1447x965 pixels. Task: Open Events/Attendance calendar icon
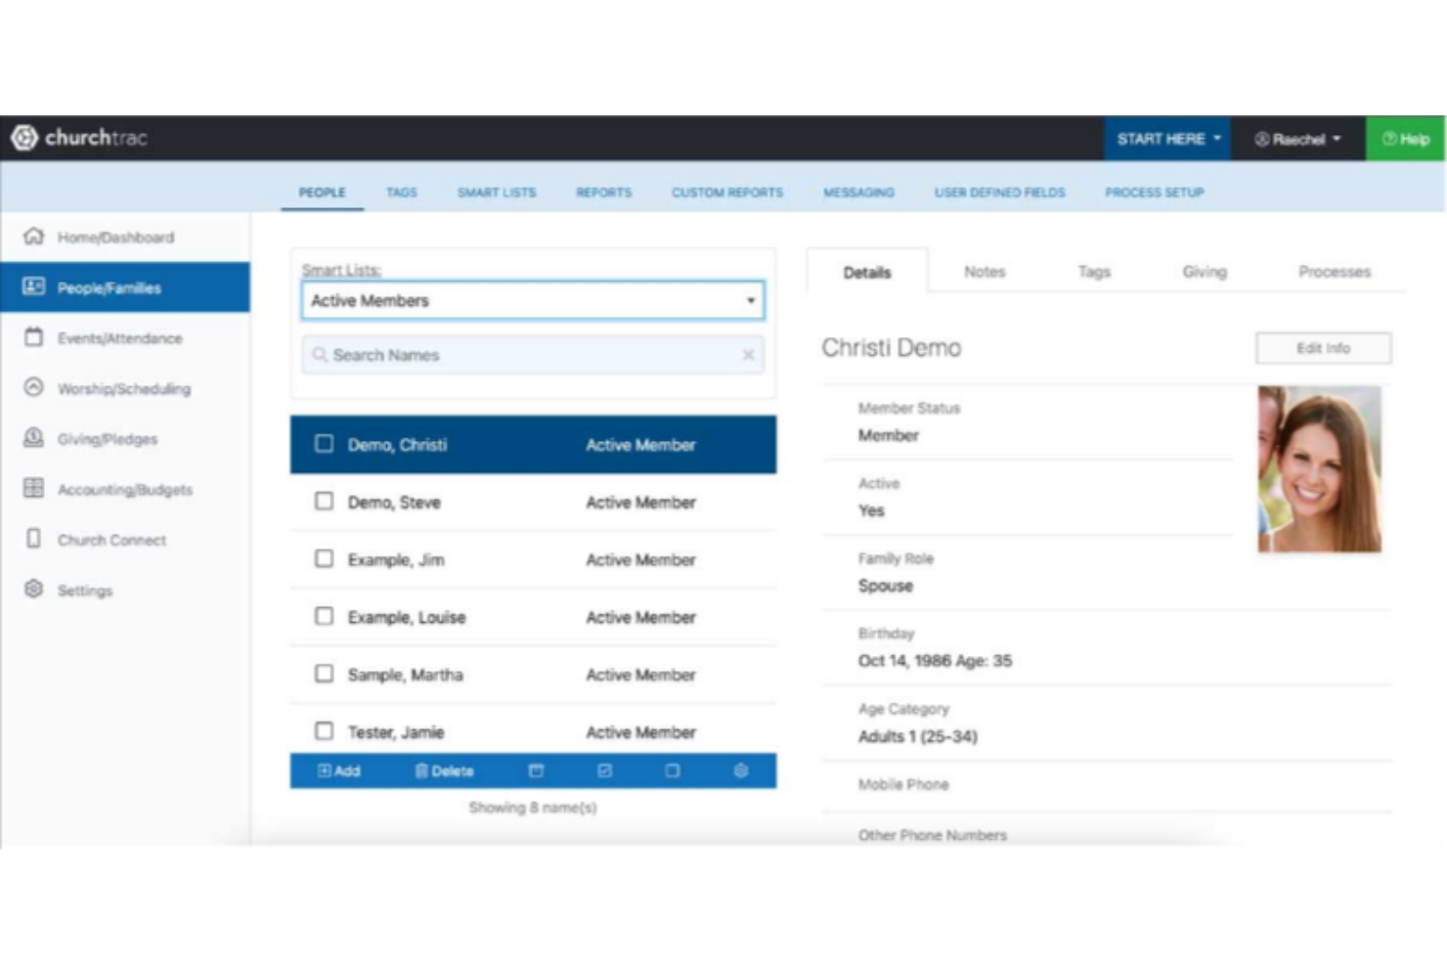click(34, 337)
